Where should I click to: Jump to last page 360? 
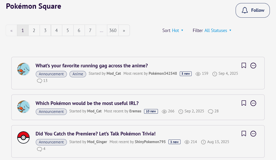point(113,30)
